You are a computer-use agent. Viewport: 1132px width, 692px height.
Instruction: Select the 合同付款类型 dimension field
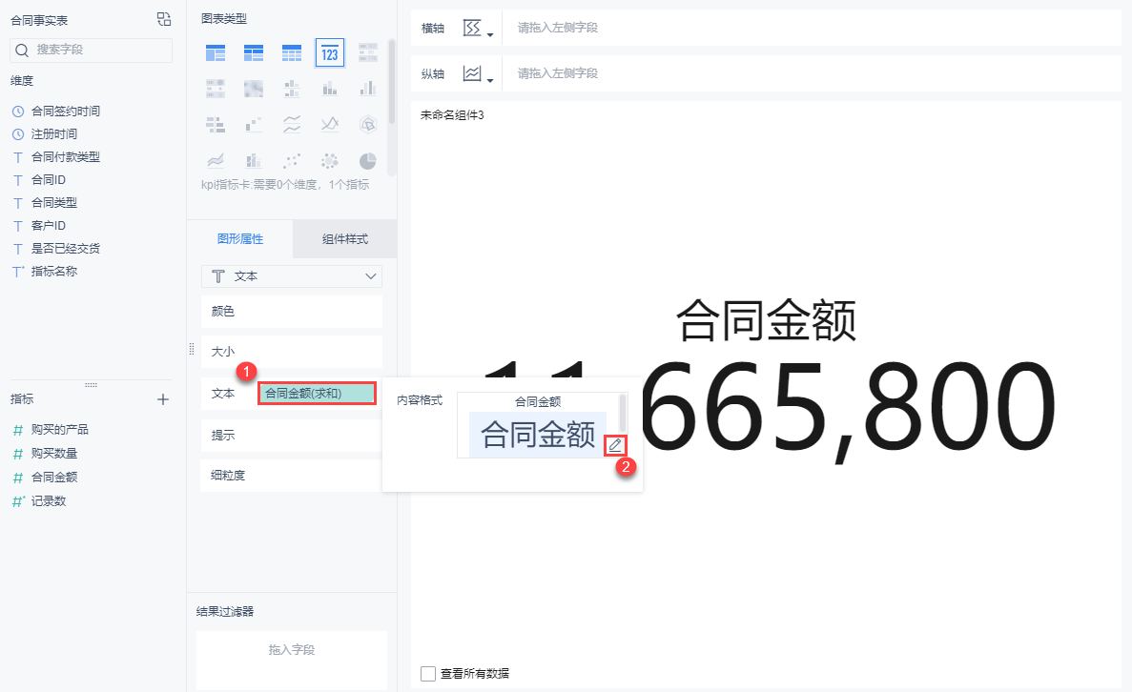66,157
